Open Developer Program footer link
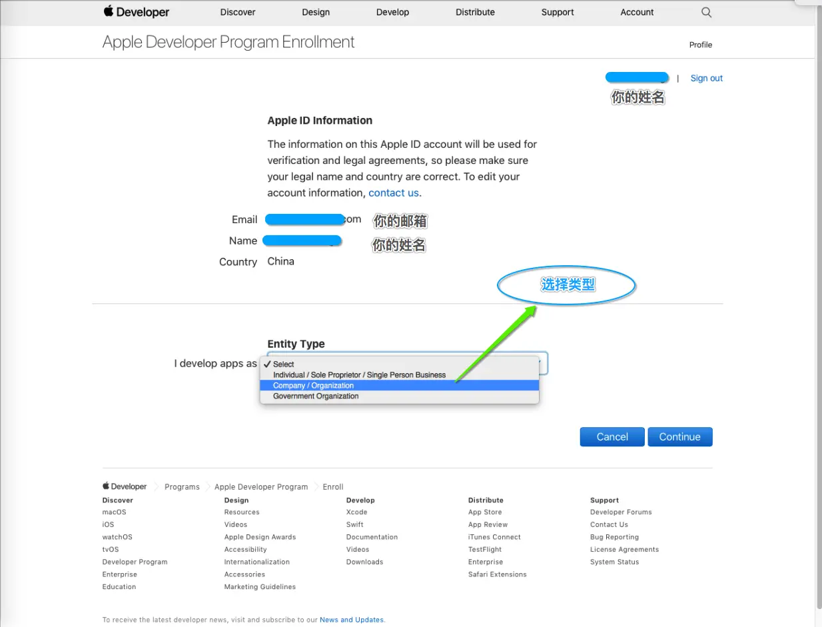The height and width of the screenshot is (627, 822). 135,562
